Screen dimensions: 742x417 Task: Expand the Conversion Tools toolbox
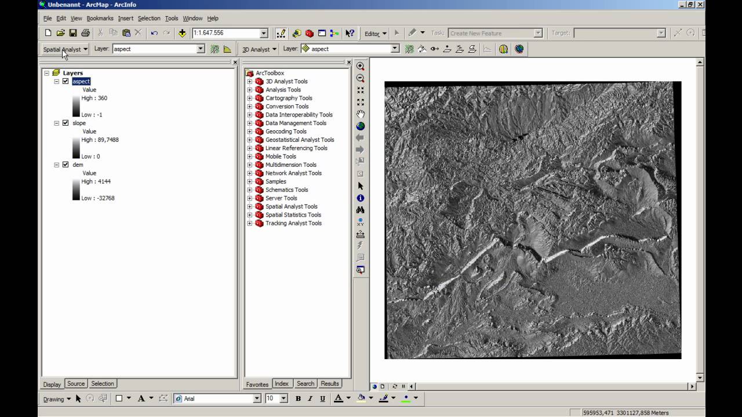click(x=250, y=107)
